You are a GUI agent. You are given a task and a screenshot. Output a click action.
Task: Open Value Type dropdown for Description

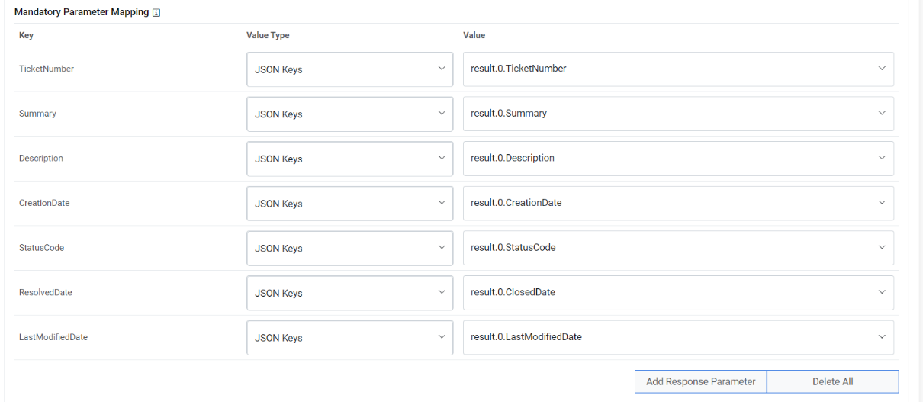pyautogui.click(x=349, y=159)
